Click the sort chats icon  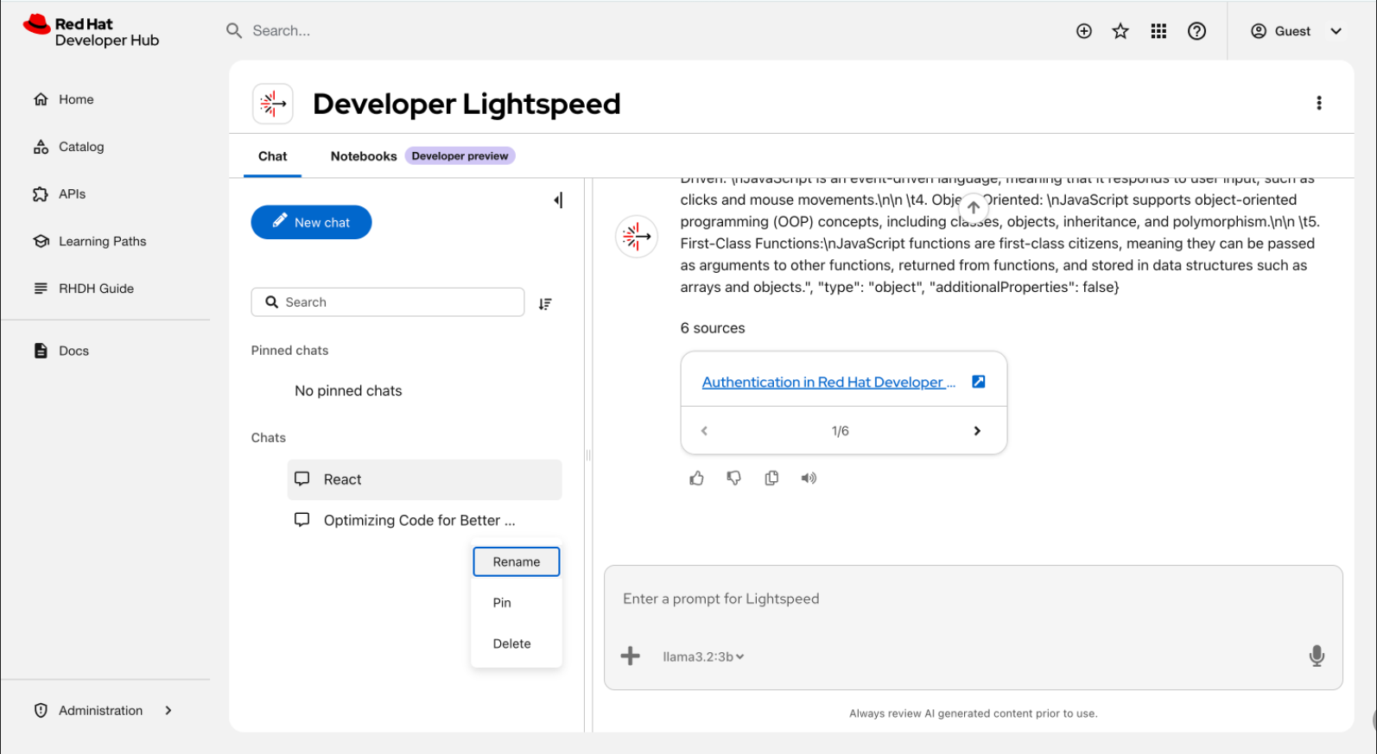(545, 303)
